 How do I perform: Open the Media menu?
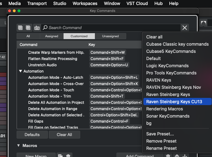click(15, 3)
